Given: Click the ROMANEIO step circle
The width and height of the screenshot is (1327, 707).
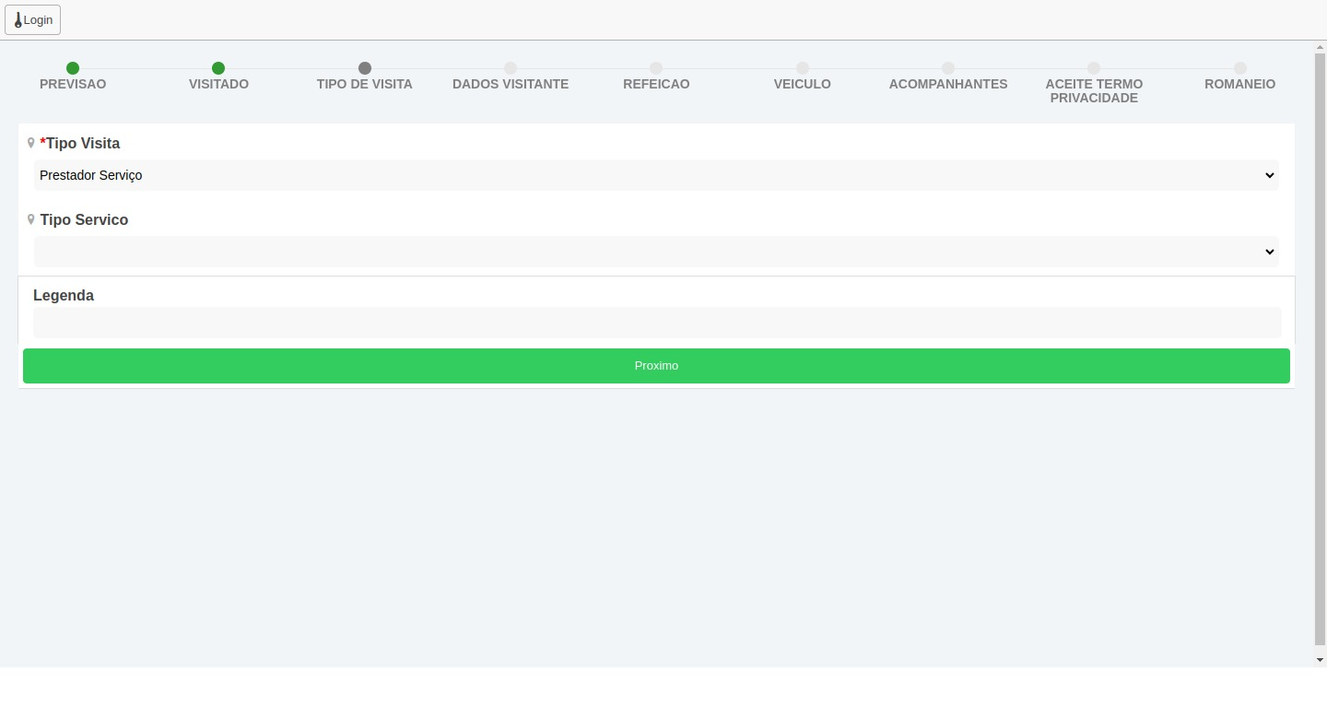Looking at the screenshot, I should (1240, 68).
